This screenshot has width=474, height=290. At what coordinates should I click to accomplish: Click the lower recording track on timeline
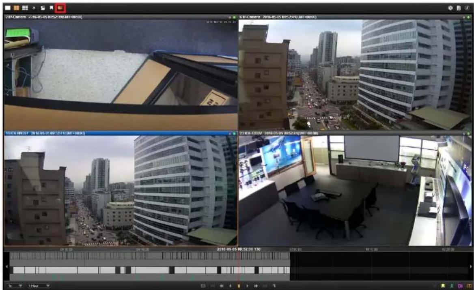(x=150, y=270)
